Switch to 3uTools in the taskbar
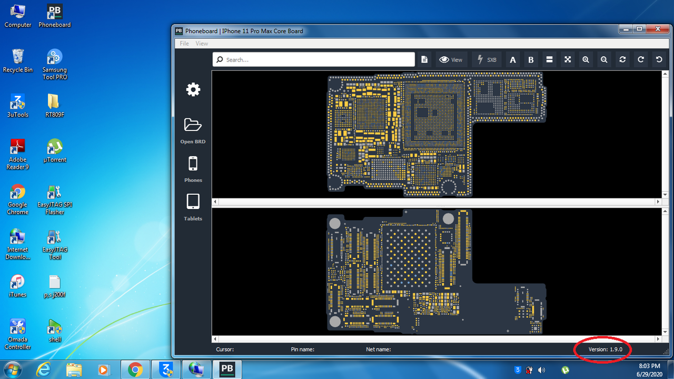The height and width of the screenshot is (379, 674). (x=166, y=370)
